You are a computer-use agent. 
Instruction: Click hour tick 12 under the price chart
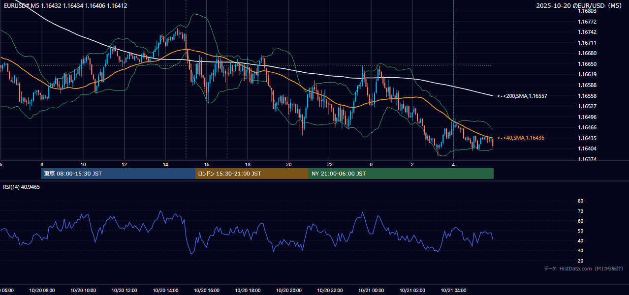coord(124,165)
